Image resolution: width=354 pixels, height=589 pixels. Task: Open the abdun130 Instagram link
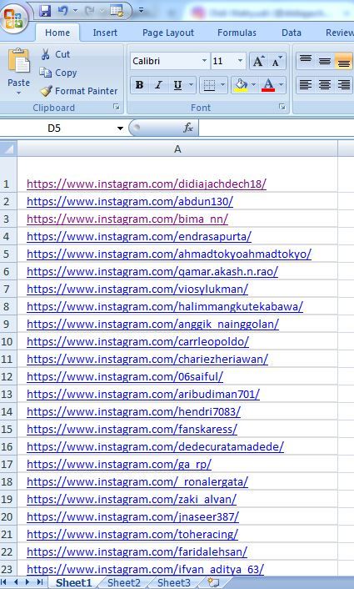[x=130, y=202]
